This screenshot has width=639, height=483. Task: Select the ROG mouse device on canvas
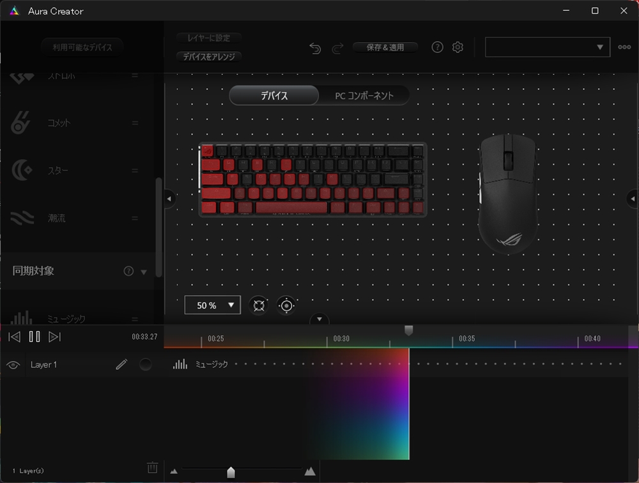508,194
